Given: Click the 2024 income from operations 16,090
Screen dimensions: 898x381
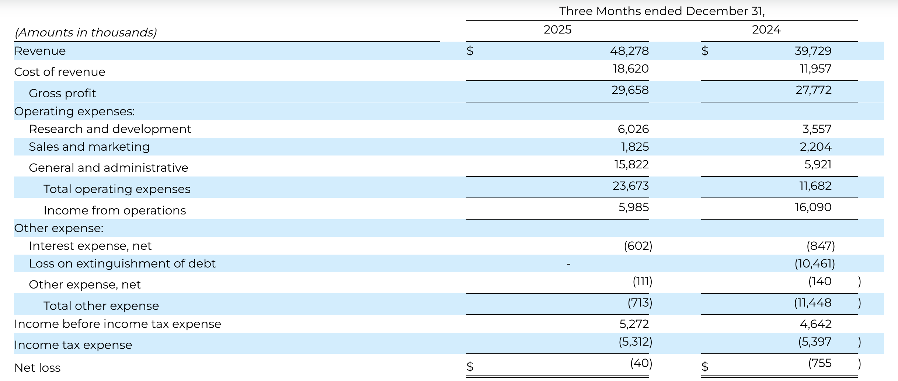Looking at the screenshot, I should (x=813, y=207).
